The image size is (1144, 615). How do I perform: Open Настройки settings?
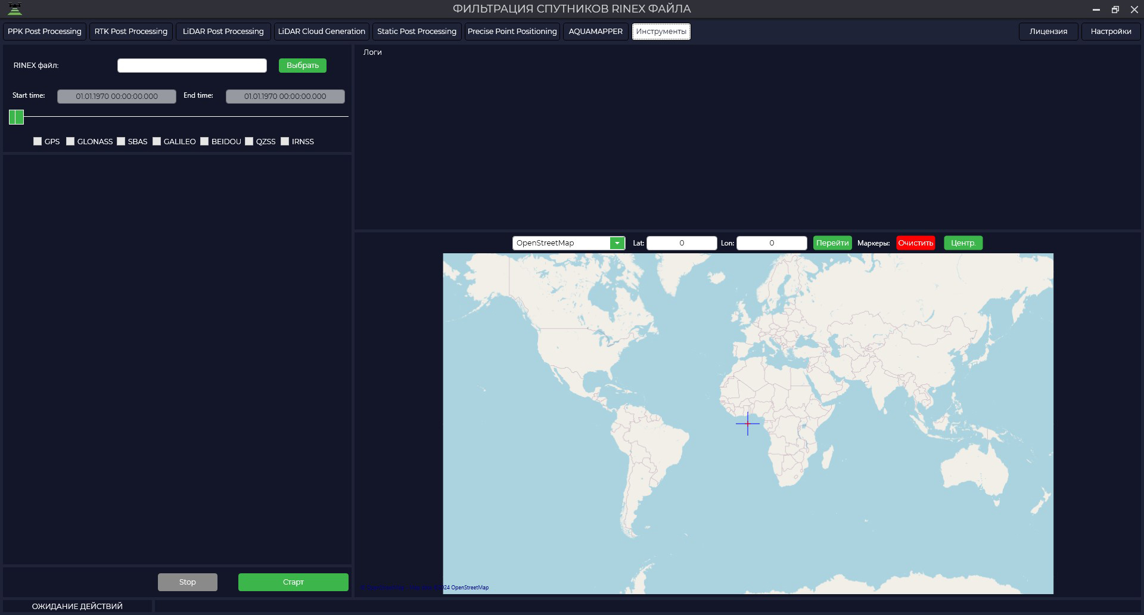[x=1111, y=32]
